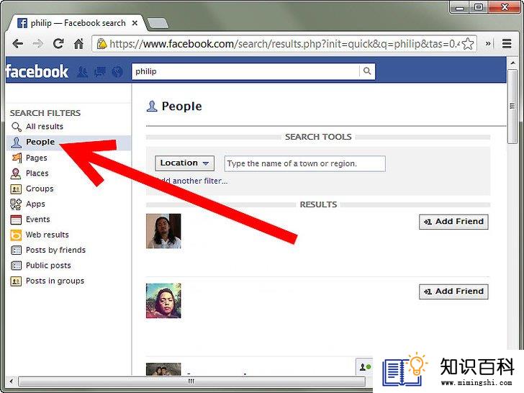
Task: Open Facebook messages icon
Action: (100, 71)
